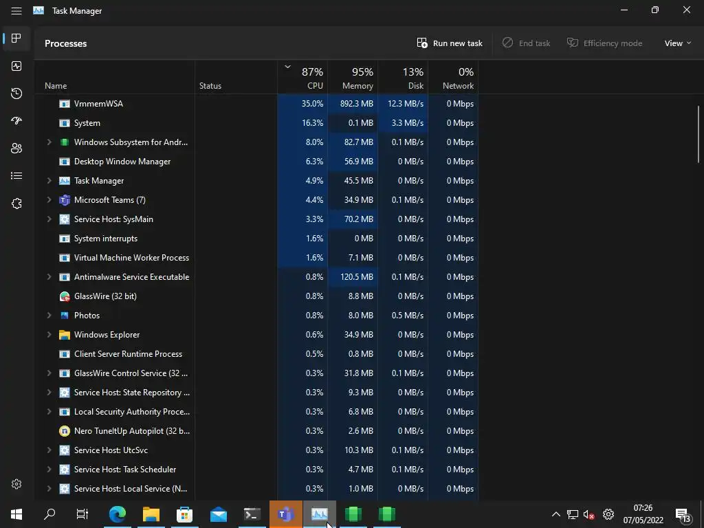This screenshot has height=528, width=704.
Task: Open the Processes page icon in sidebar
Action: point(16,38)
